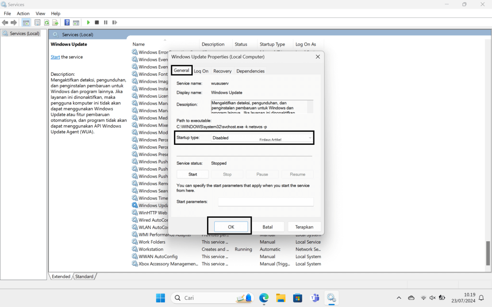
Task: Open the View menu
Action: [x=40, y=13]
